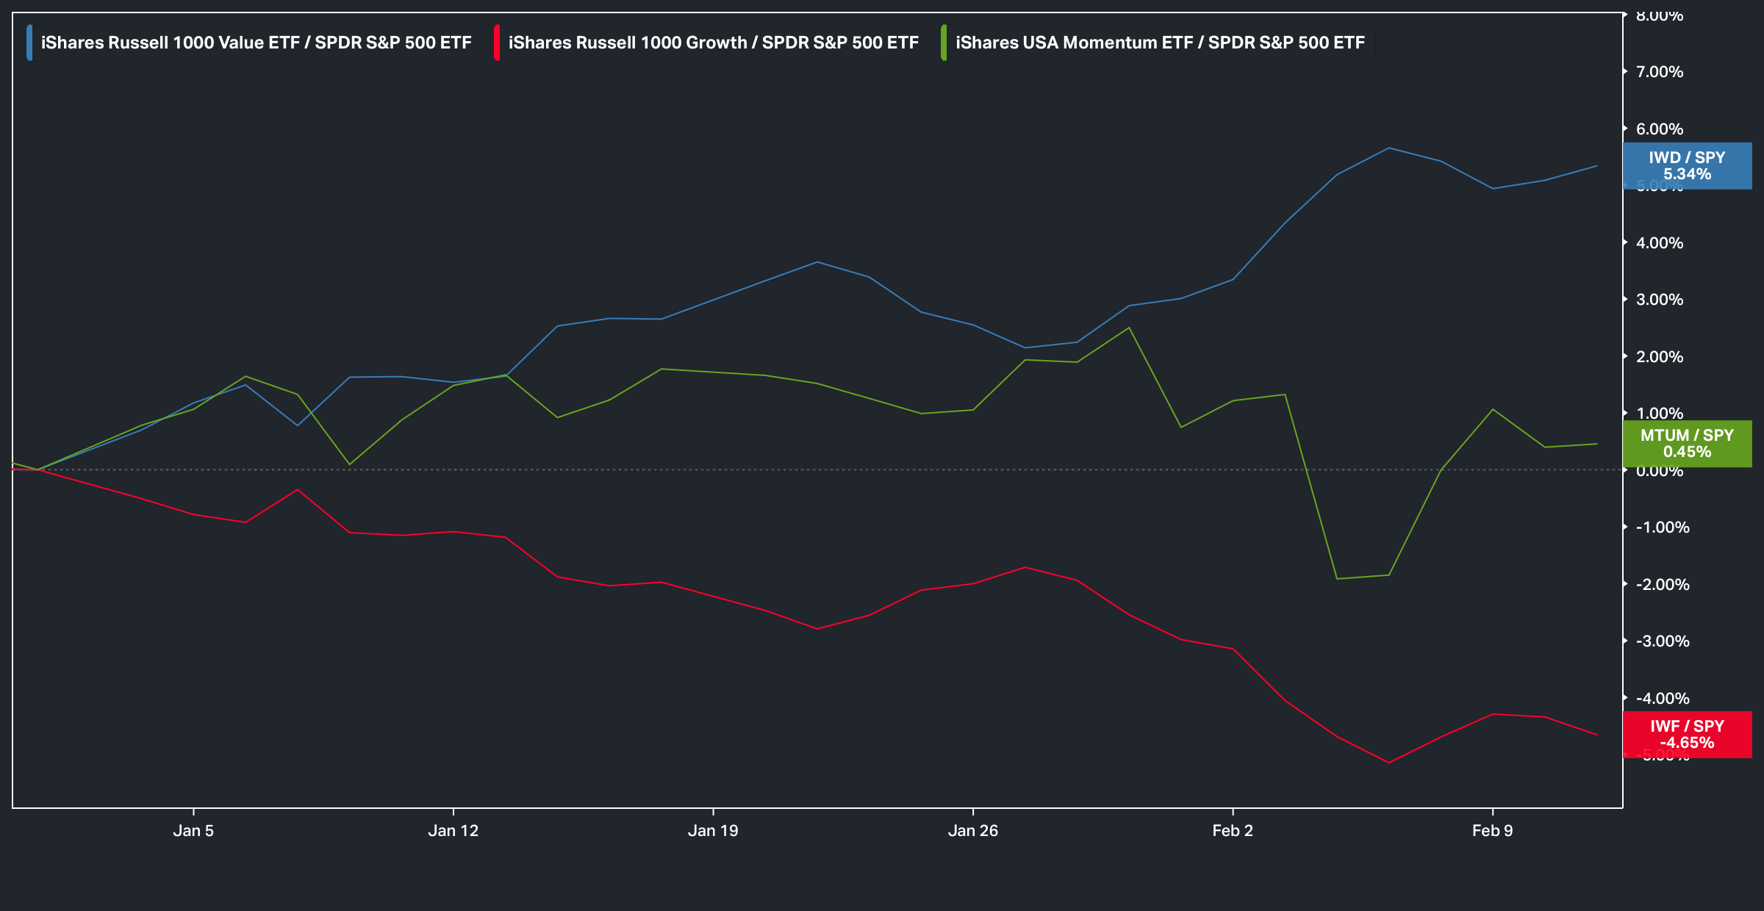Click the 7.00% y-axis tick label
The image size is (1764, 911).
tap(1660, 72)
